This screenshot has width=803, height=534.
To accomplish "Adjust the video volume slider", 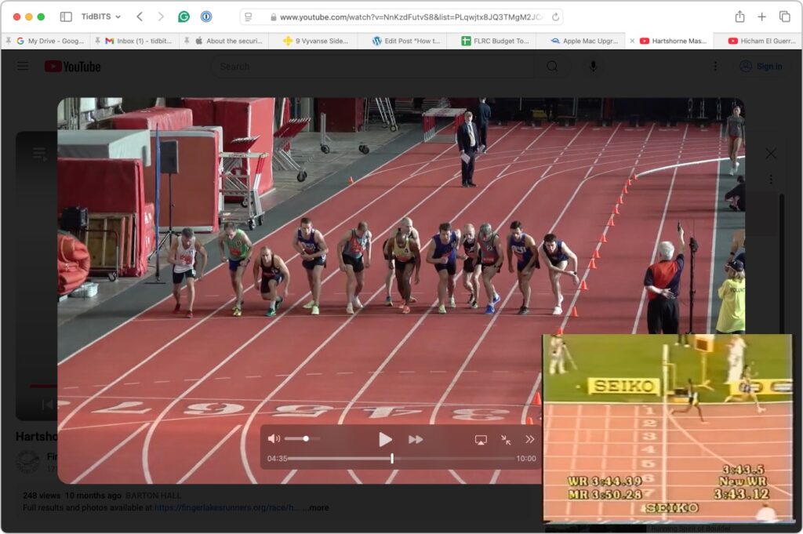I will (x=302, y=439).
